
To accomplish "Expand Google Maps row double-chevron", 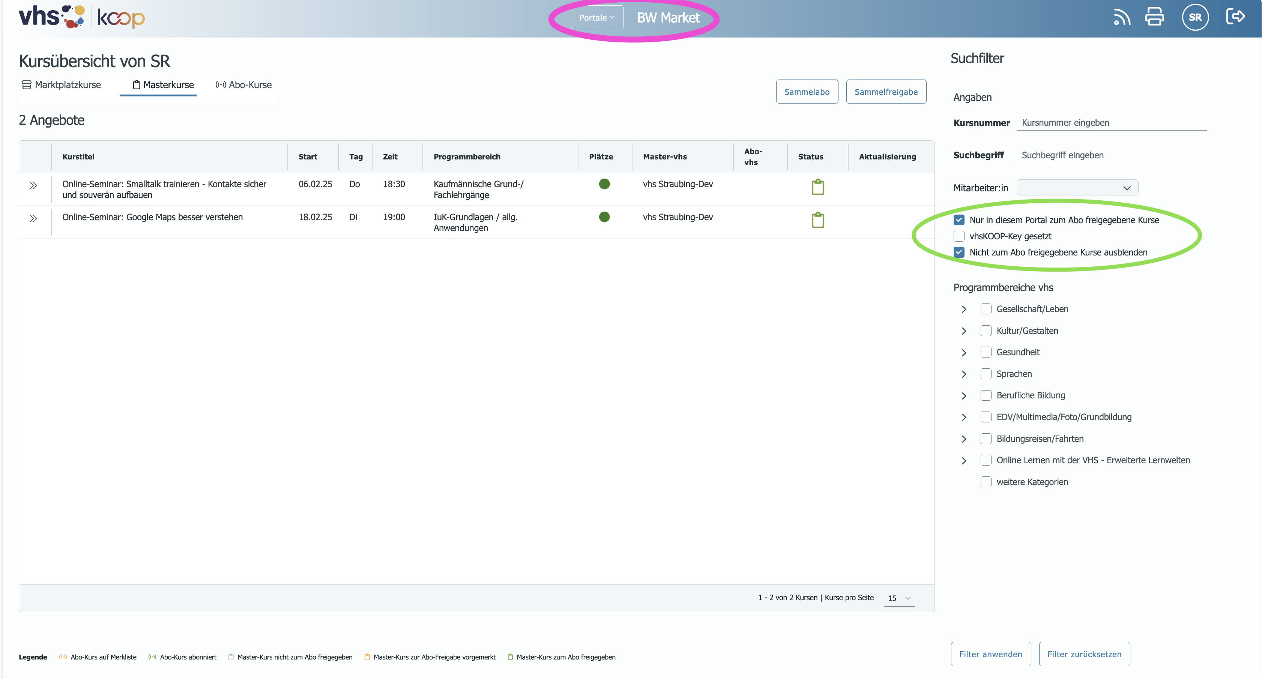I will [x=33, y=218].
